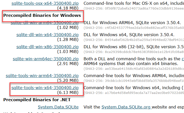Image resolution: width=184 pixels, height=113 pixels.
Task: Download the 32-bit sqlite-dll-win-x86 zip
Action: pyautogui.click(x=47, y=47)
